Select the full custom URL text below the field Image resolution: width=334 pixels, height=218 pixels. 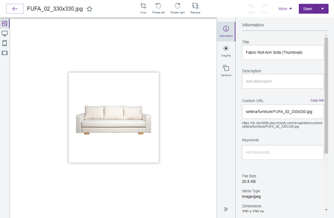[282, 125]
